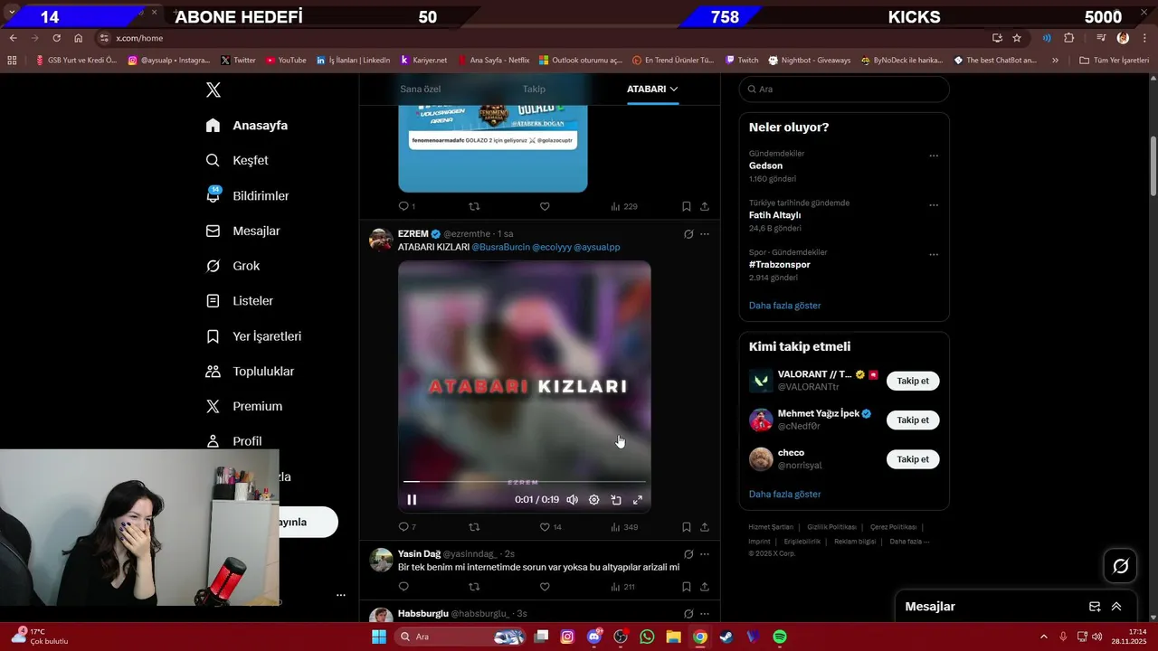Follow Mehmet Yağız İpek
Viewport: 1158px width, 651px height.
pos(913,420)
